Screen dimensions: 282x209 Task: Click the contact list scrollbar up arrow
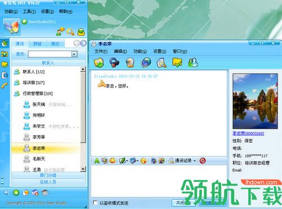pyautogui.click(x=83, y=69)
